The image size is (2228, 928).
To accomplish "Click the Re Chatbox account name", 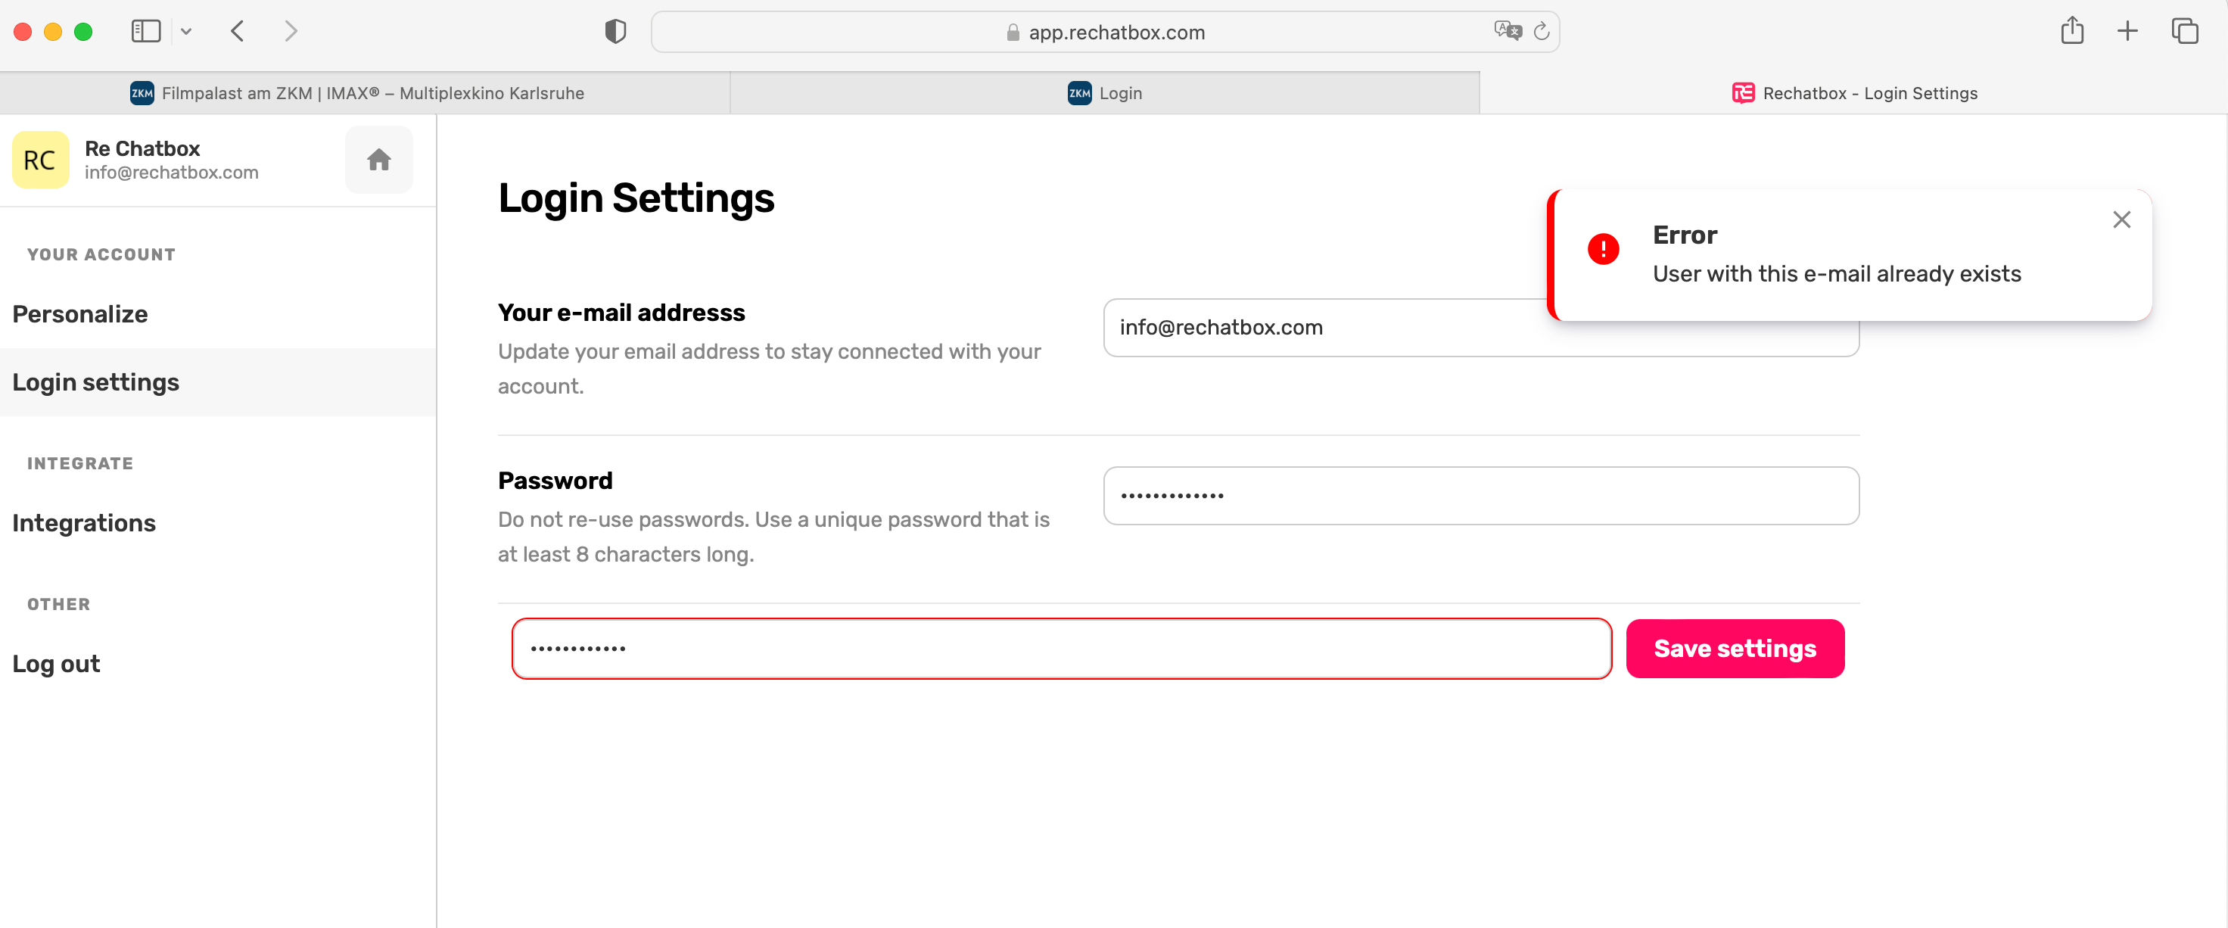I will point(143,149).
